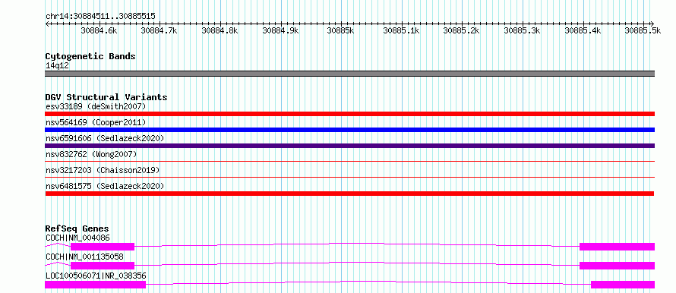This screenshot has width=676, height=293.
Task: Click the 30885.4k ruler tick label
Action: 583,30
